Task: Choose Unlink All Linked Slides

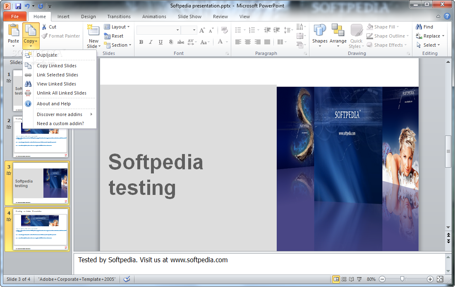Action: [60, 93]
